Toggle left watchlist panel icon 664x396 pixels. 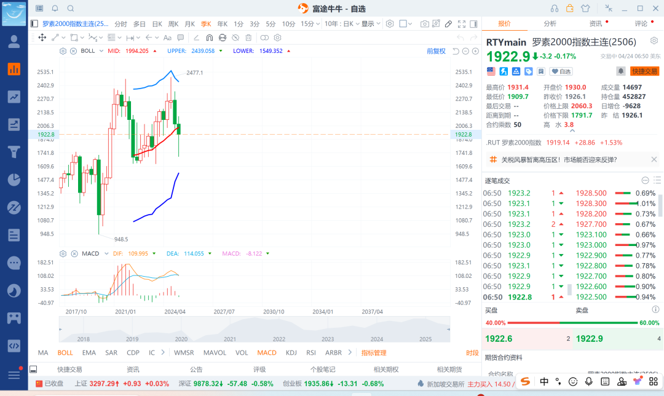click(x=34, y=24)
